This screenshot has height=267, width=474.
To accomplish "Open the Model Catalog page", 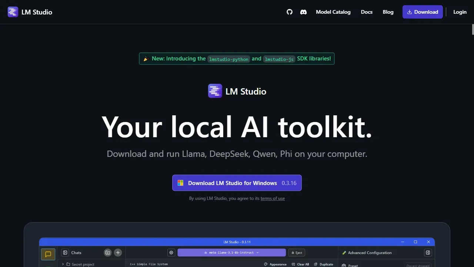I will pyautogui.click(x=333, y=12).
